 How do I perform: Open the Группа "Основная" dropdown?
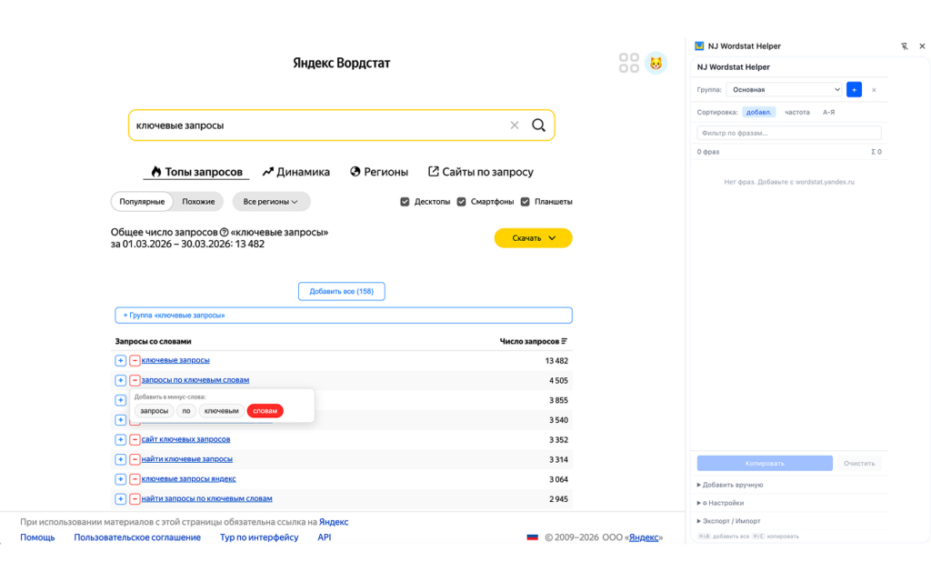point(785,90)
